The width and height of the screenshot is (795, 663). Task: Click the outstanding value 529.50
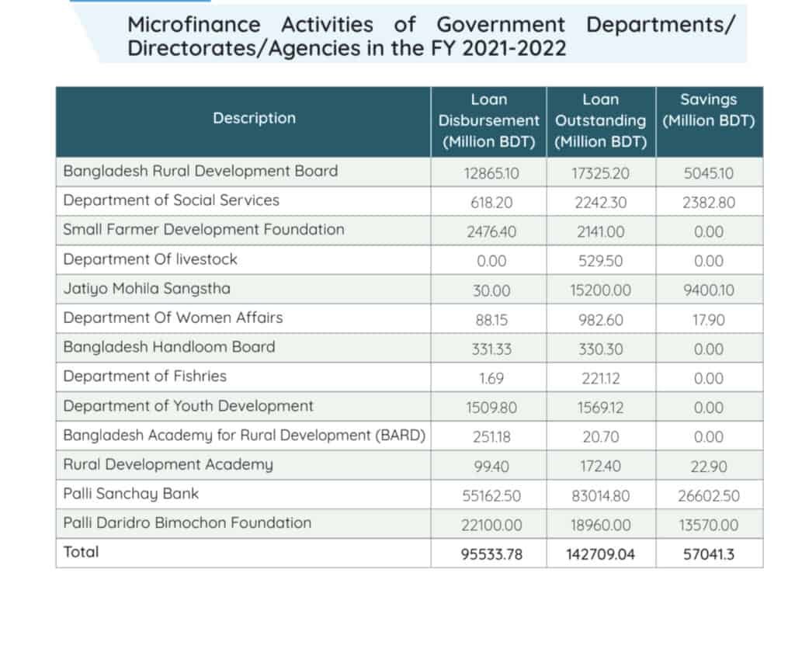pyautogui.click(x=600, y=261)
